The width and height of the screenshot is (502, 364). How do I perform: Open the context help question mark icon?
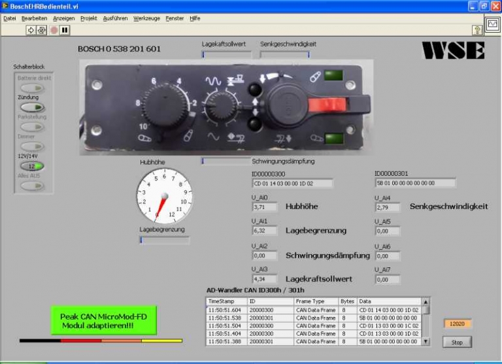click(477, 30)
